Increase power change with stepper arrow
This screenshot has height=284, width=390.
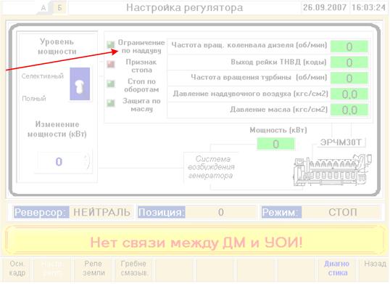tap(86, 158)
